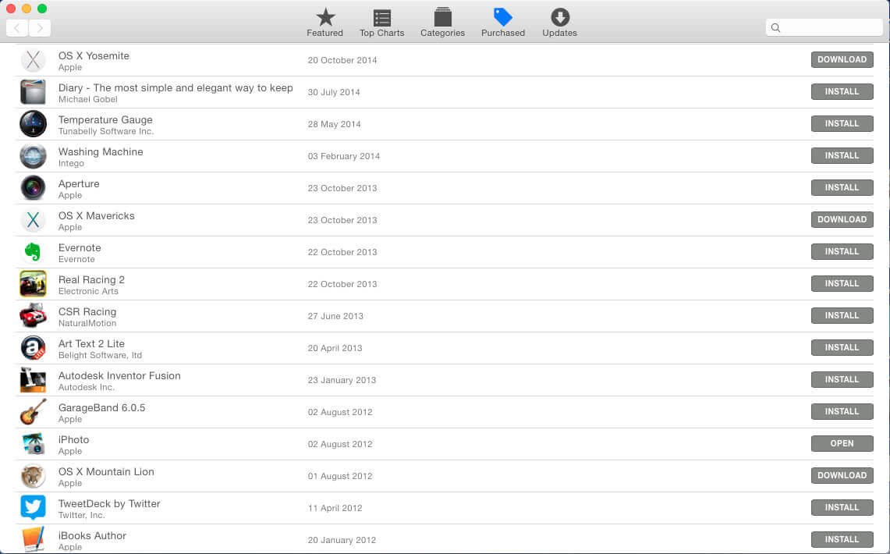Install iBooks Author

click(842, 538)
